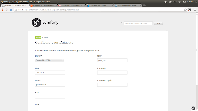Viewport: 198px width, 111px height.
Task: Open the sound volume indicator
Action: click(184, 2)
